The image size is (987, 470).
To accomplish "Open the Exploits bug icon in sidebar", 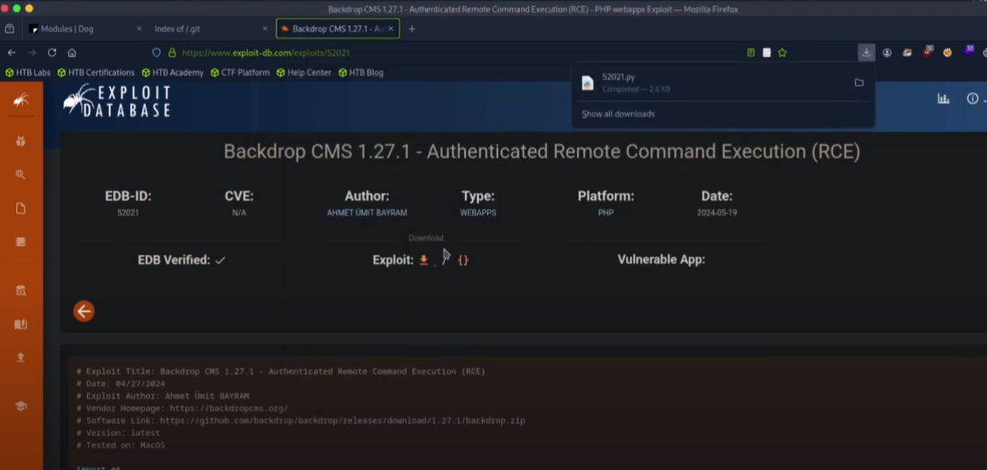I will [x=21, y=141].
